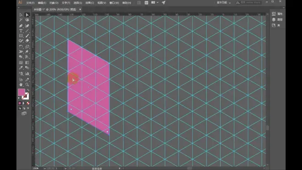Open the Arrange Documents dropdown

coord(155,2)
